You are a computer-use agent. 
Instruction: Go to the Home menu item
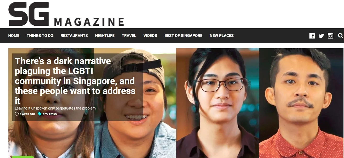[14, 36]
